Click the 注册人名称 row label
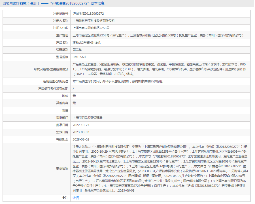The image size is (255, 204). [61, 21]
